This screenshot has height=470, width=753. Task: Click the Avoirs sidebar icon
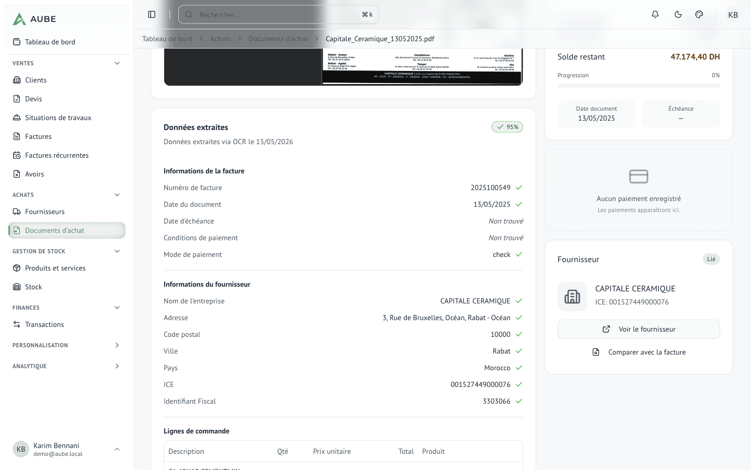(17, 174)
